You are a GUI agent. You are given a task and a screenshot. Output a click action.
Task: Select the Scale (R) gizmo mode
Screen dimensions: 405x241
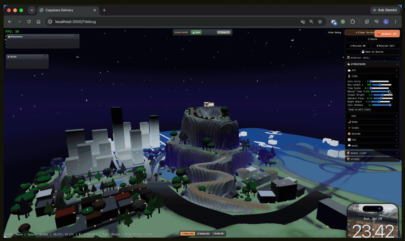tap(218, 233)
